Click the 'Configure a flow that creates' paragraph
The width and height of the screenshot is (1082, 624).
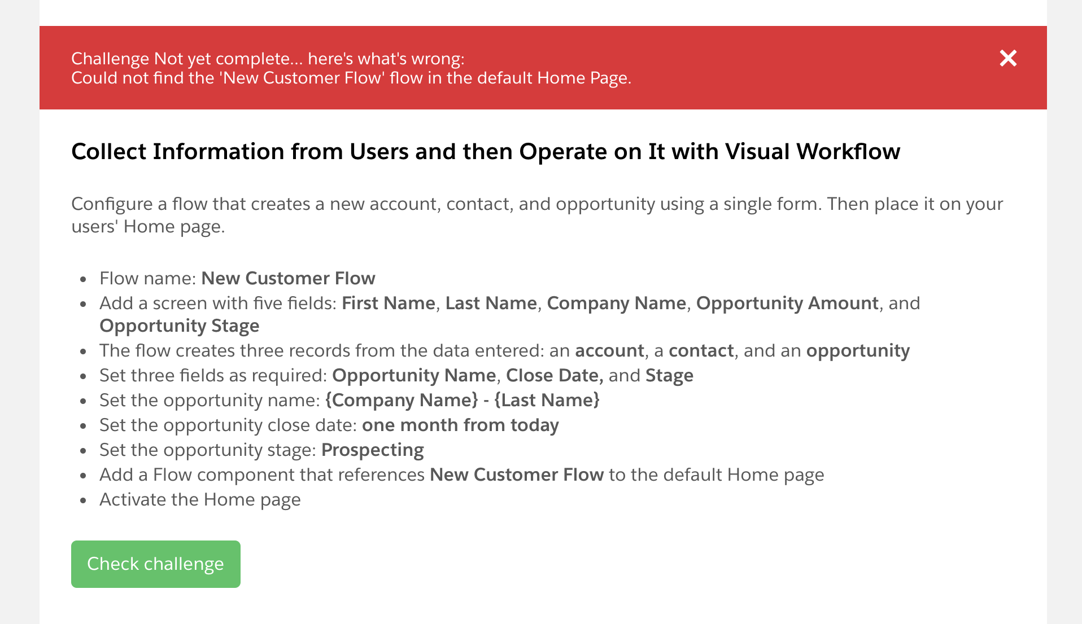pos(537,215)
